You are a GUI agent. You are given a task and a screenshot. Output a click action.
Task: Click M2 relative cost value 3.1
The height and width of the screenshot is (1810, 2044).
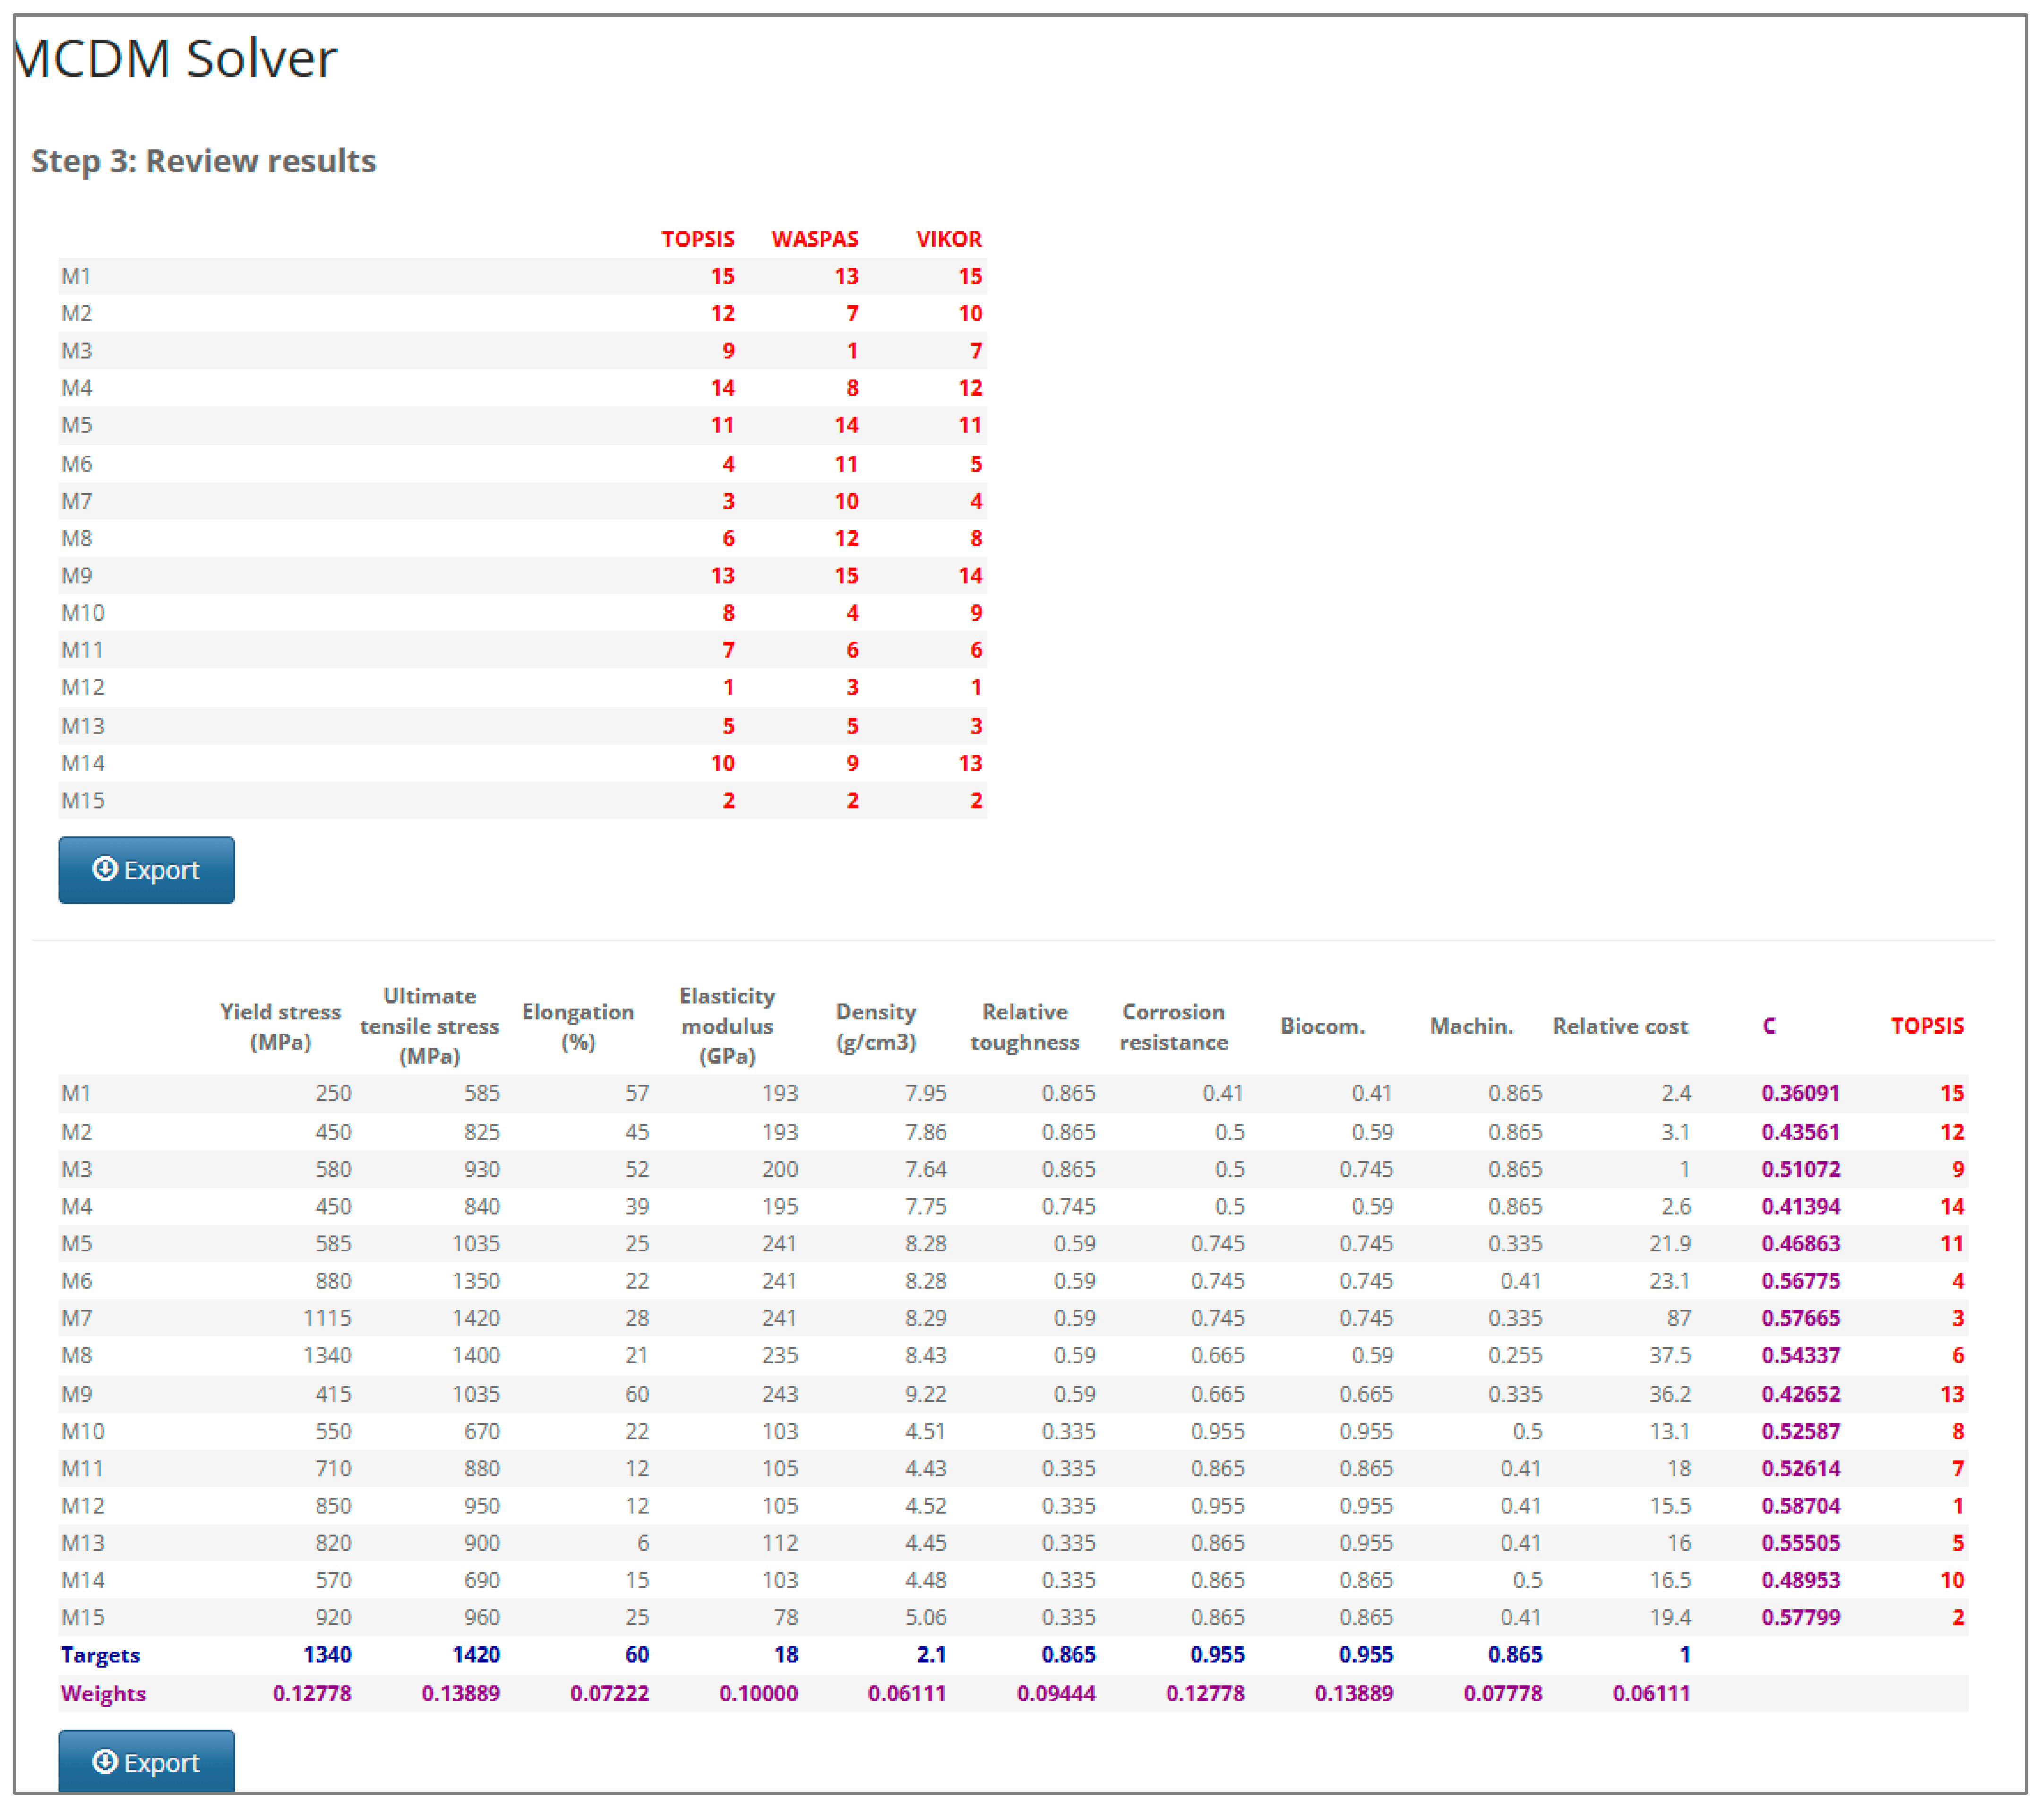(1676, 1133)
